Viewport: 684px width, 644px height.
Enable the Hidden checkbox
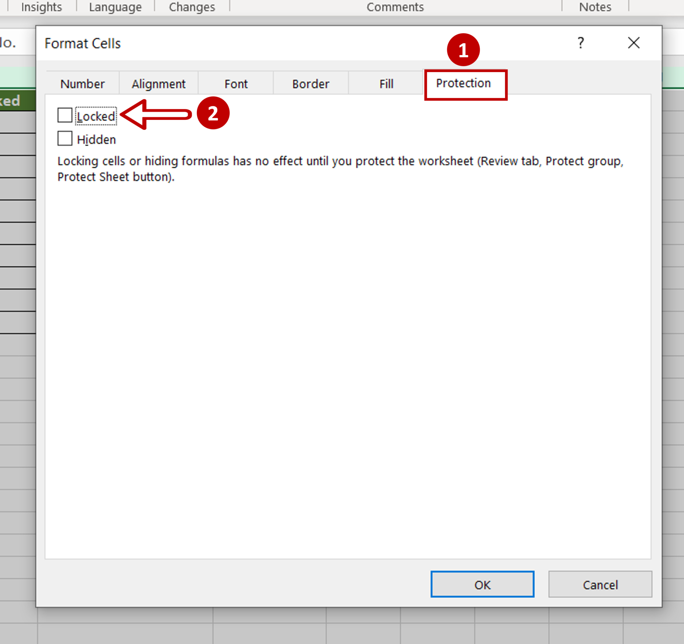pyautogui.click(x=65, y=139)
